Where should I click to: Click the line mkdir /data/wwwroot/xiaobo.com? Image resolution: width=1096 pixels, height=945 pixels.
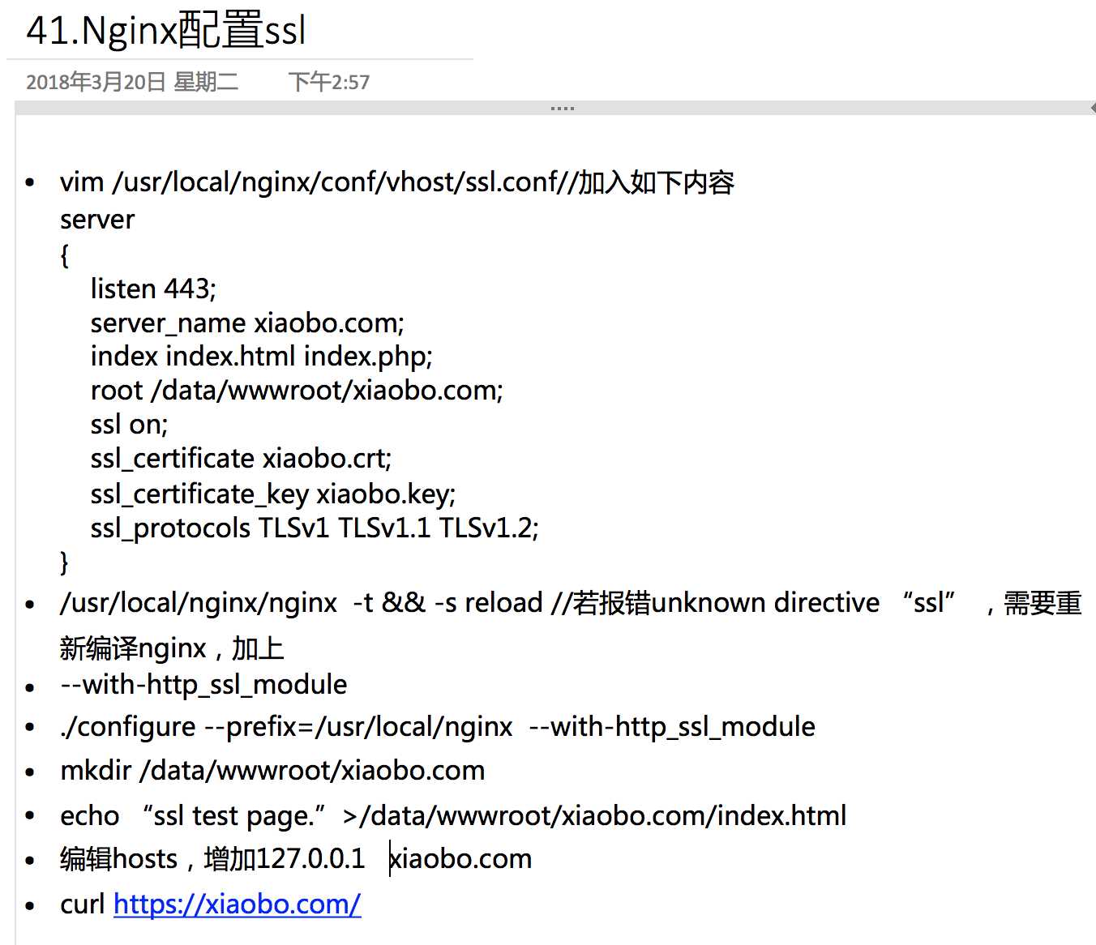(272, 771)
